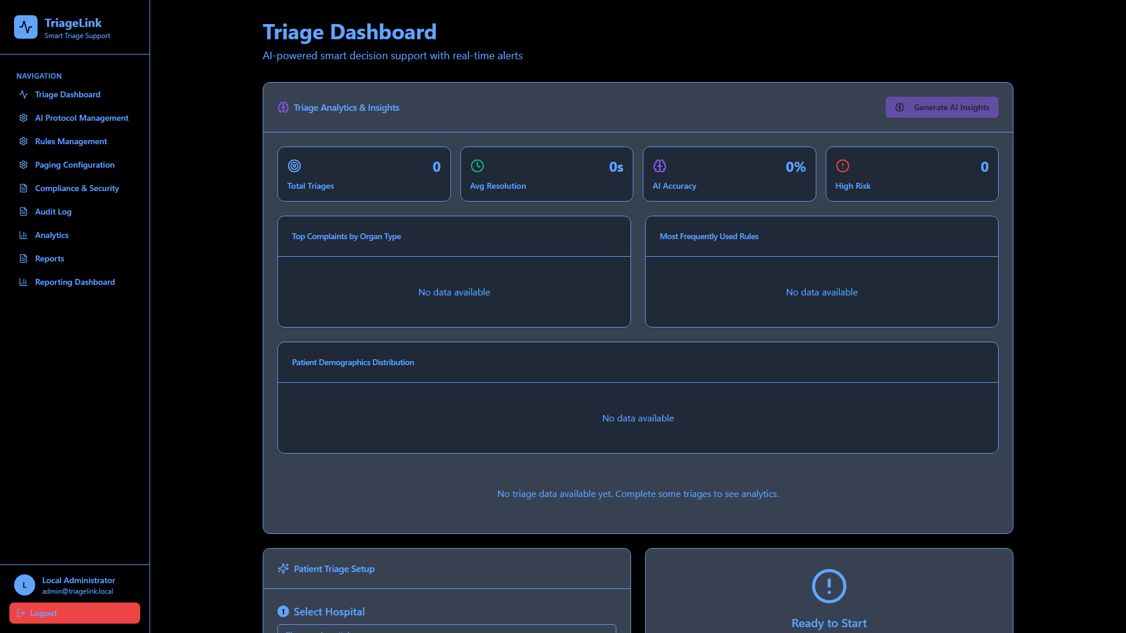Click the Analytics bar chart icon
This screenshot has width=1126, height=633.
click(23, 235)
